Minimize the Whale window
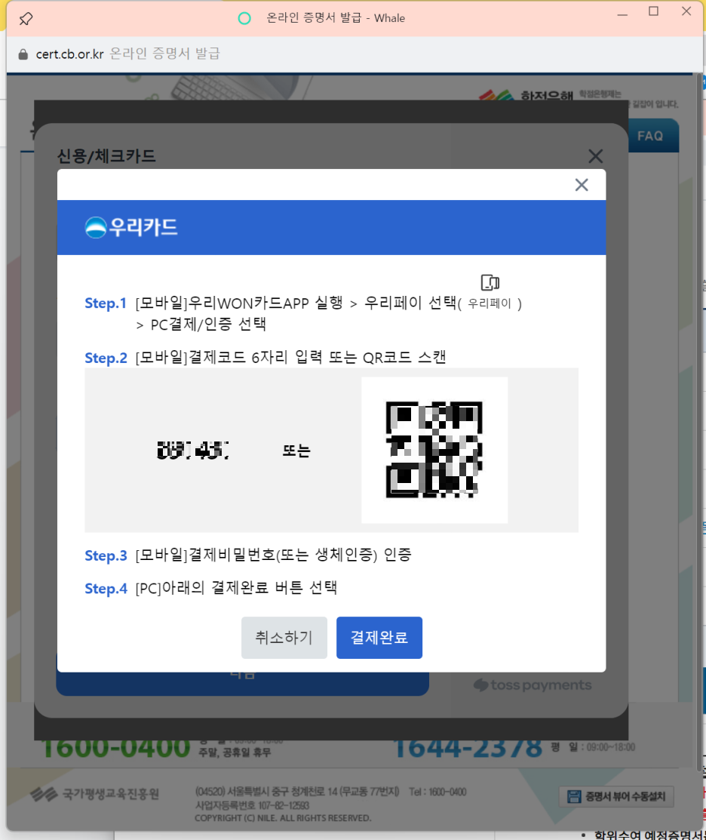 [622, 14]
